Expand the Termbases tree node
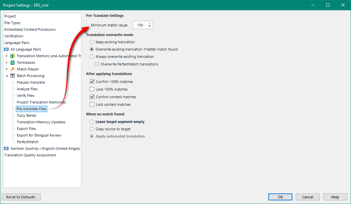351x204 pixels. [x=7, y=62]
